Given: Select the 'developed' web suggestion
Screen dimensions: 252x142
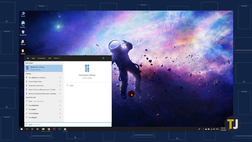Looking at the screenshot, I should [x=44, y=118].
